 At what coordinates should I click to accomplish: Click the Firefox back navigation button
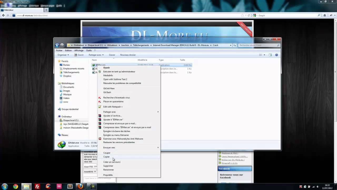3,15
